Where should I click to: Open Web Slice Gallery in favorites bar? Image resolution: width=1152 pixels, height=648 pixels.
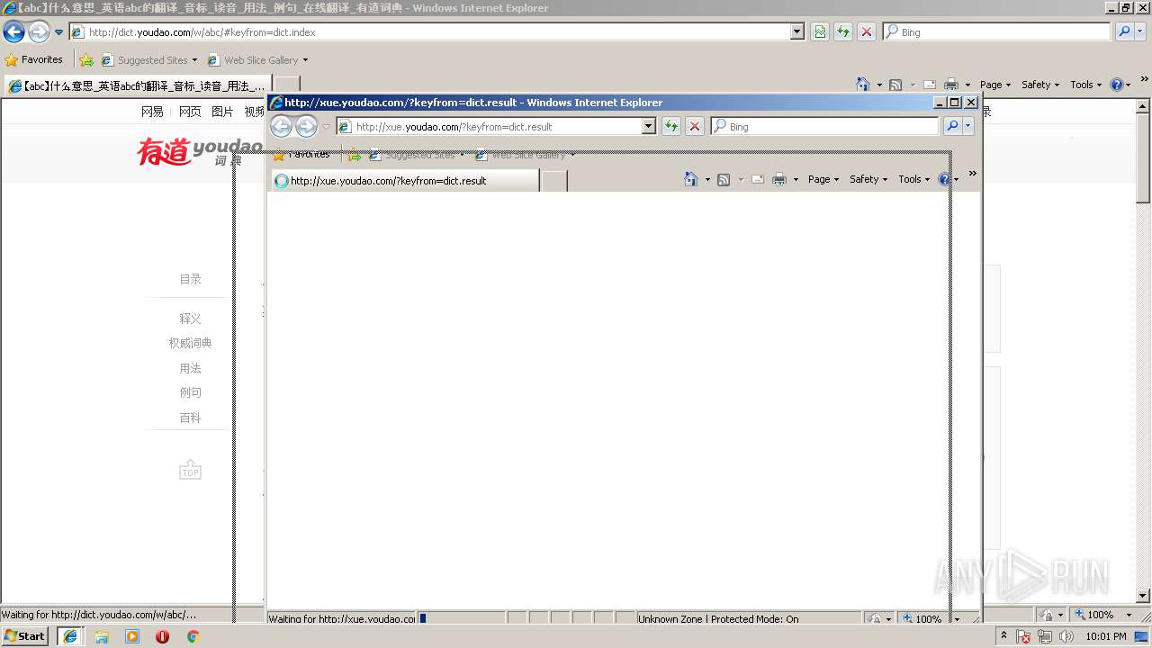coord(257,60)
